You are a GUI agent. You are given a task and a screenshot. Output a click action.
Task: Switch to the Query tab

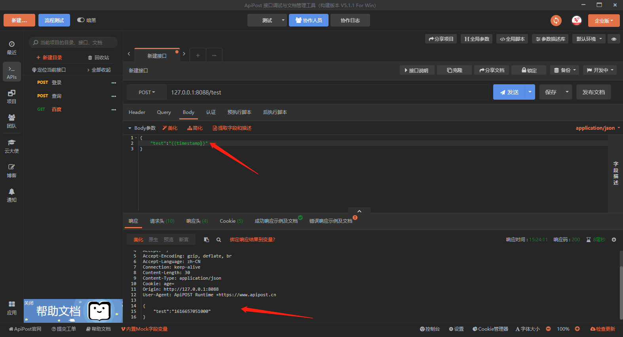click(x=164, y=112)
